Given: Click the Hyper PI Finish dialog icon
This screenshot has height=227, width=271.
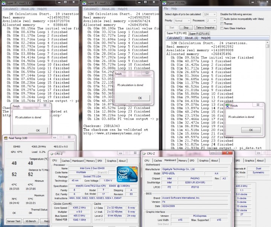Looking at the screenshot, I should 228,106.
